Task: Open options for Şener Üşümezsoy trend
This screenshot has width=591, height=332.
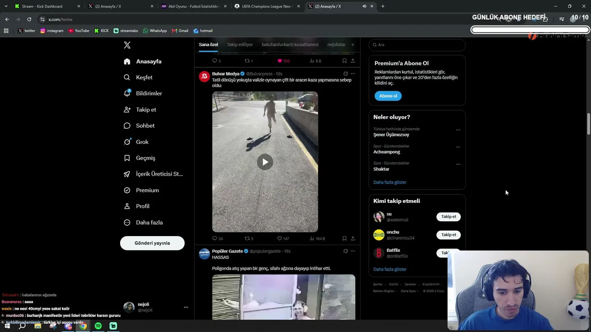Action: tap(458, 130)
